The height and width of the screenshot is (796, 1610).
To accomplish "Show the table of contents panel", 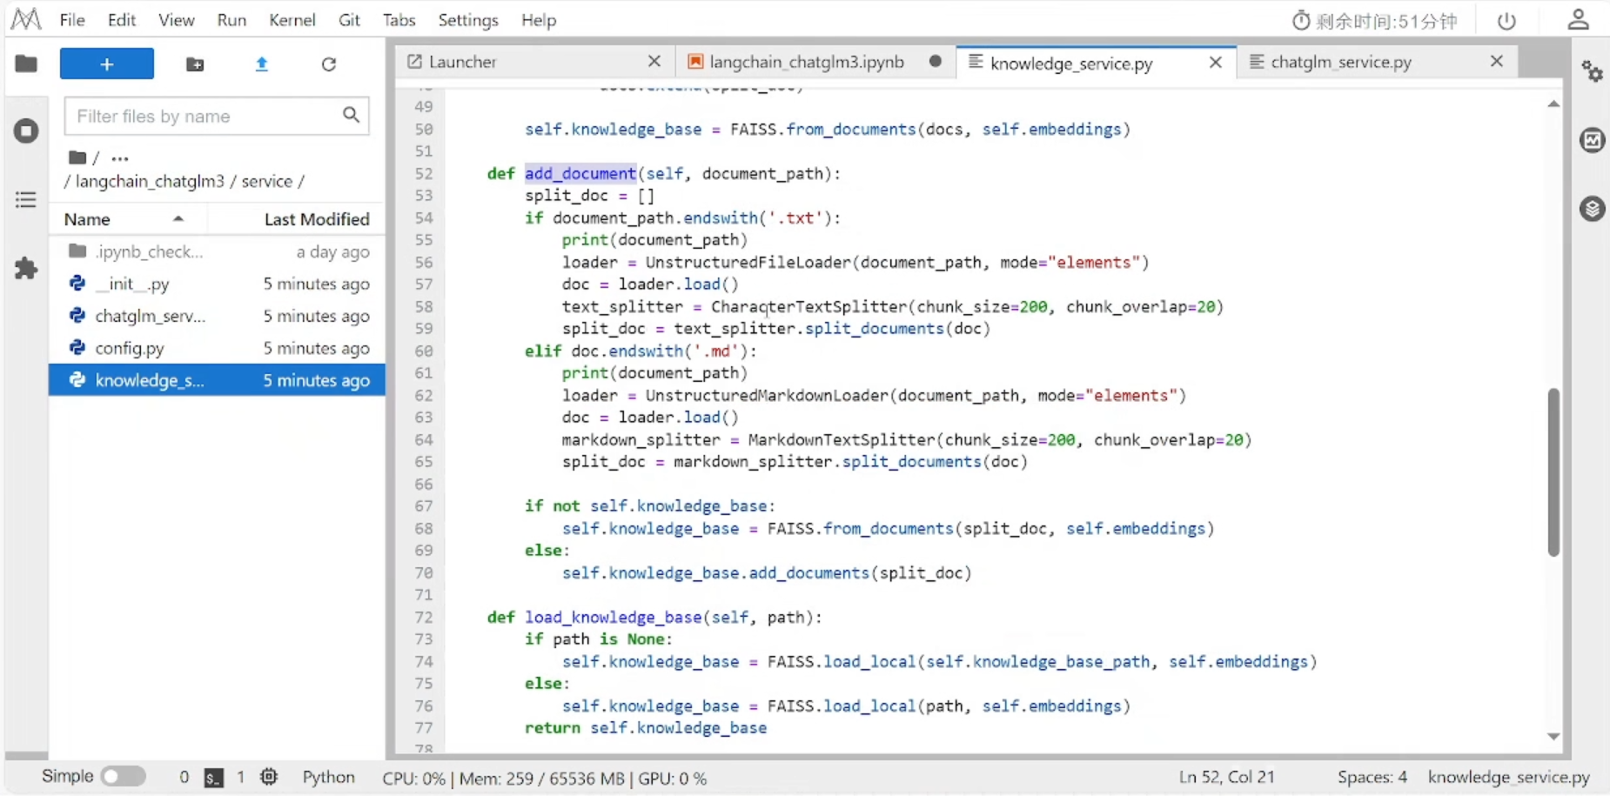I will (x=26, y=200).
